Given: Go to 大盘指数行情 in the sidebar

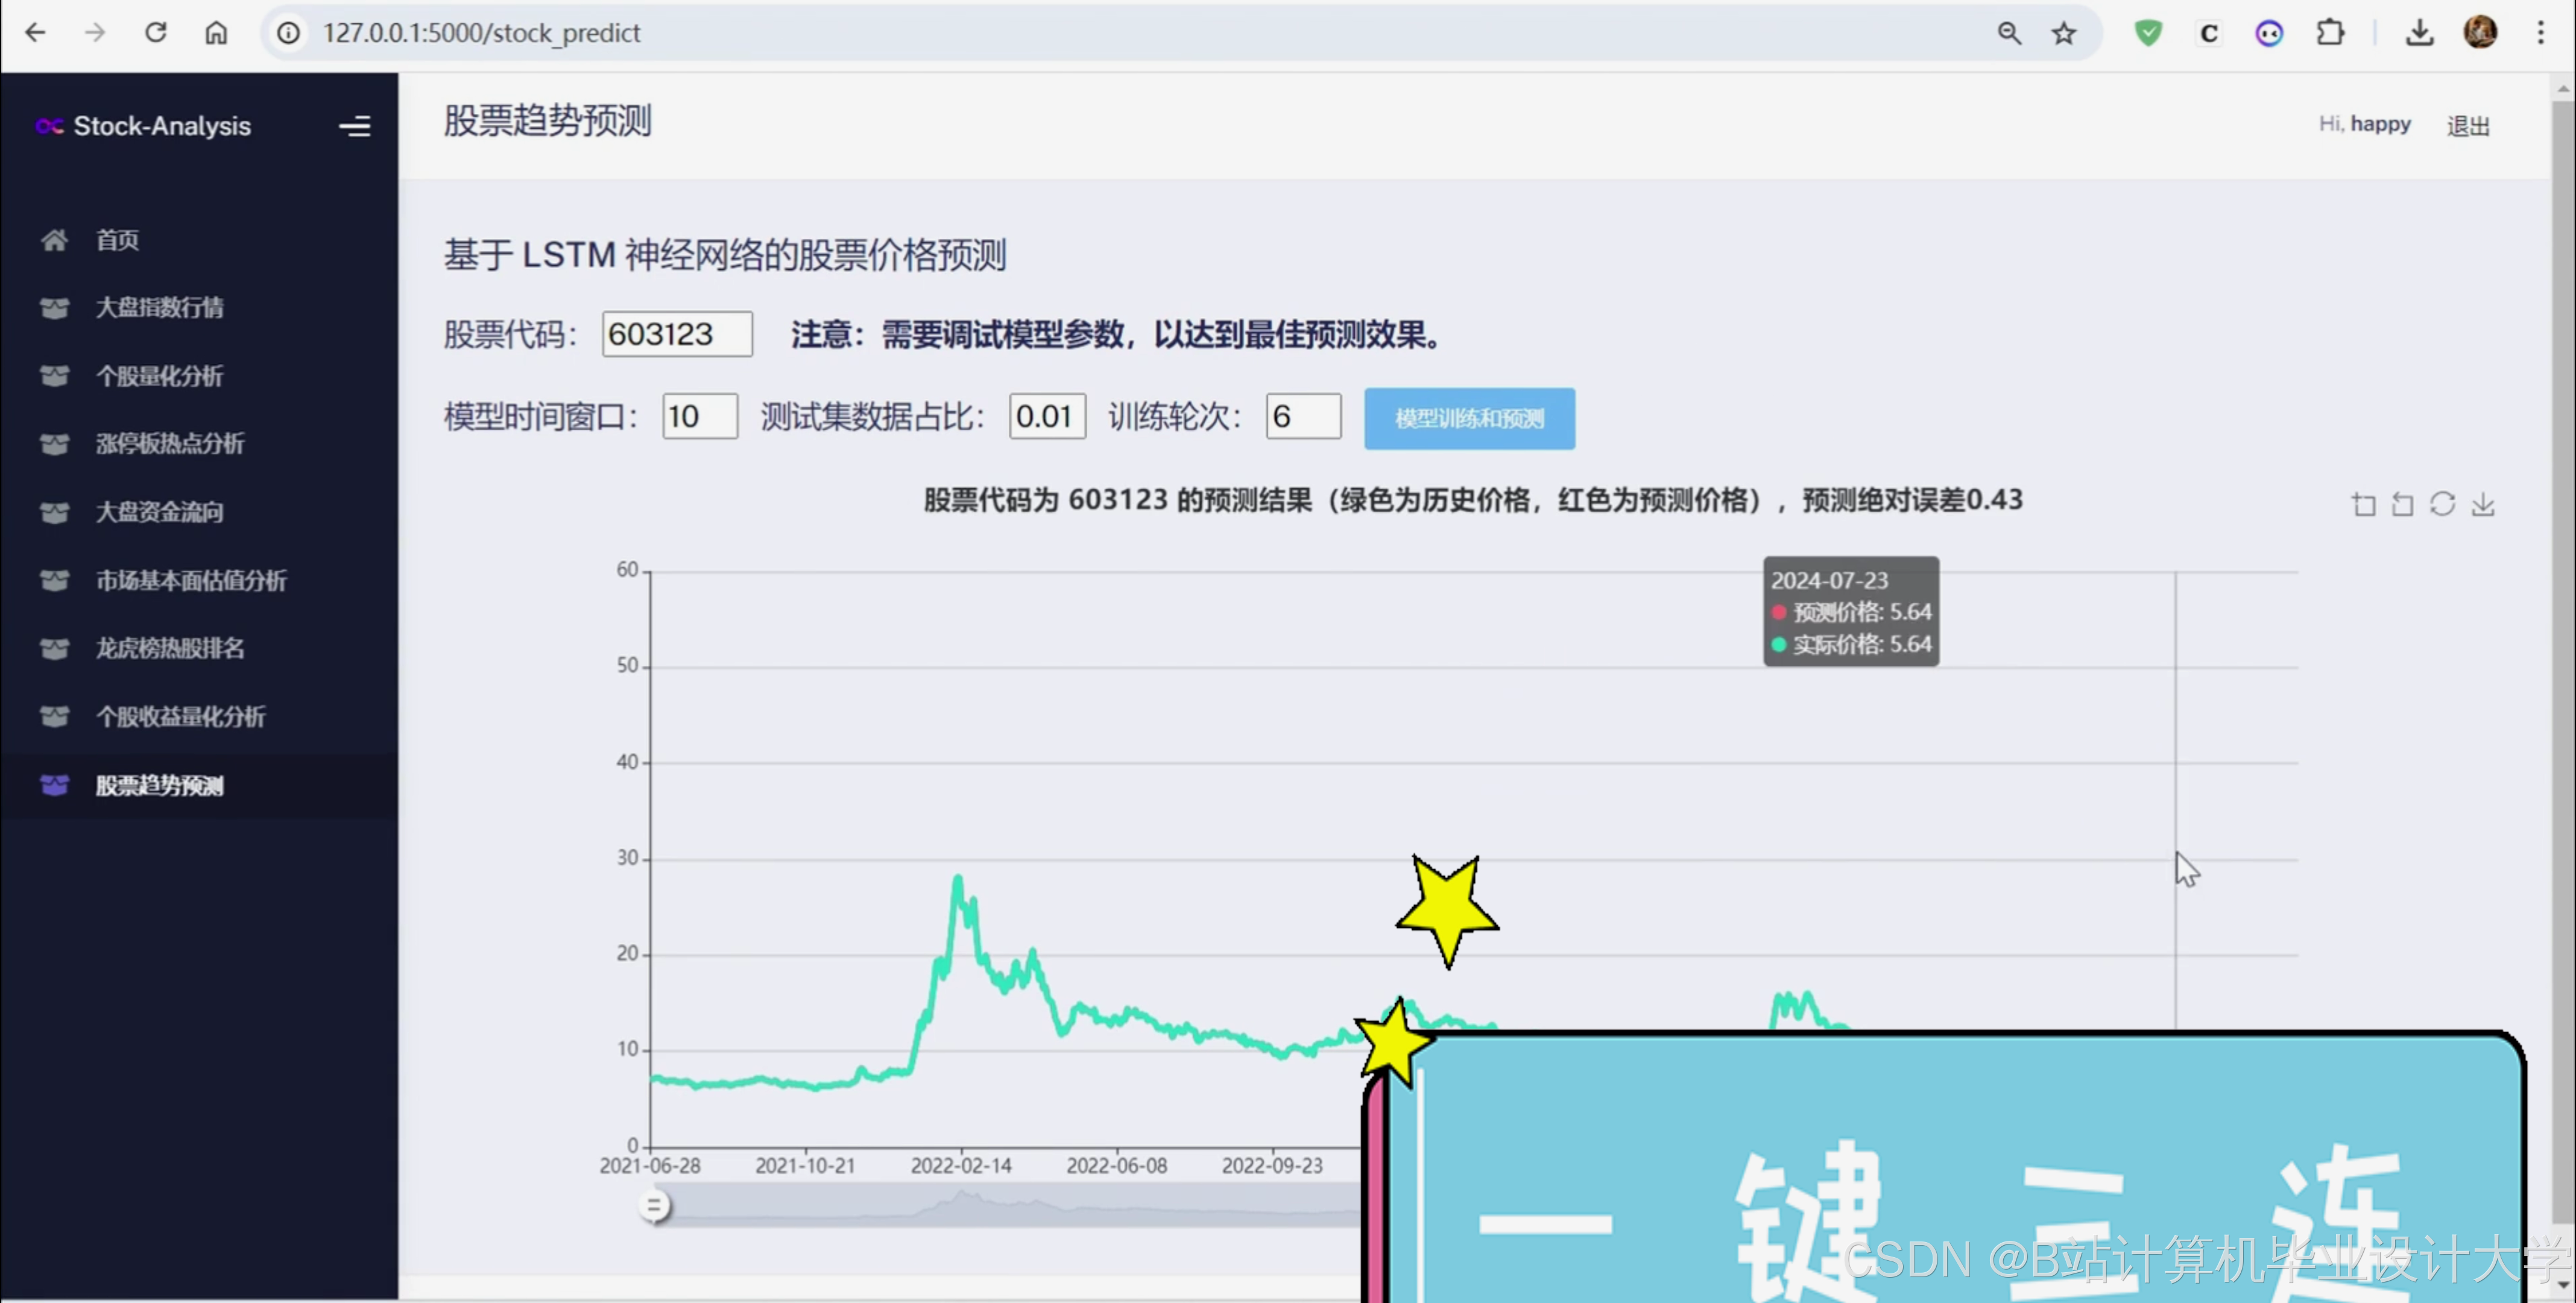Looking at the screenshot, I should pyautogui.click(x=159, y=308).
